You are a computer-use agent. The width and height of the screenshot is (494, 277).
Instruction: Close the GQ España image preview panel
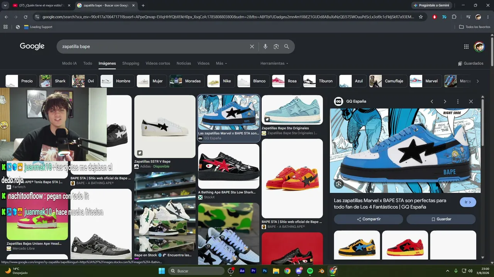[x=471, y=102]
